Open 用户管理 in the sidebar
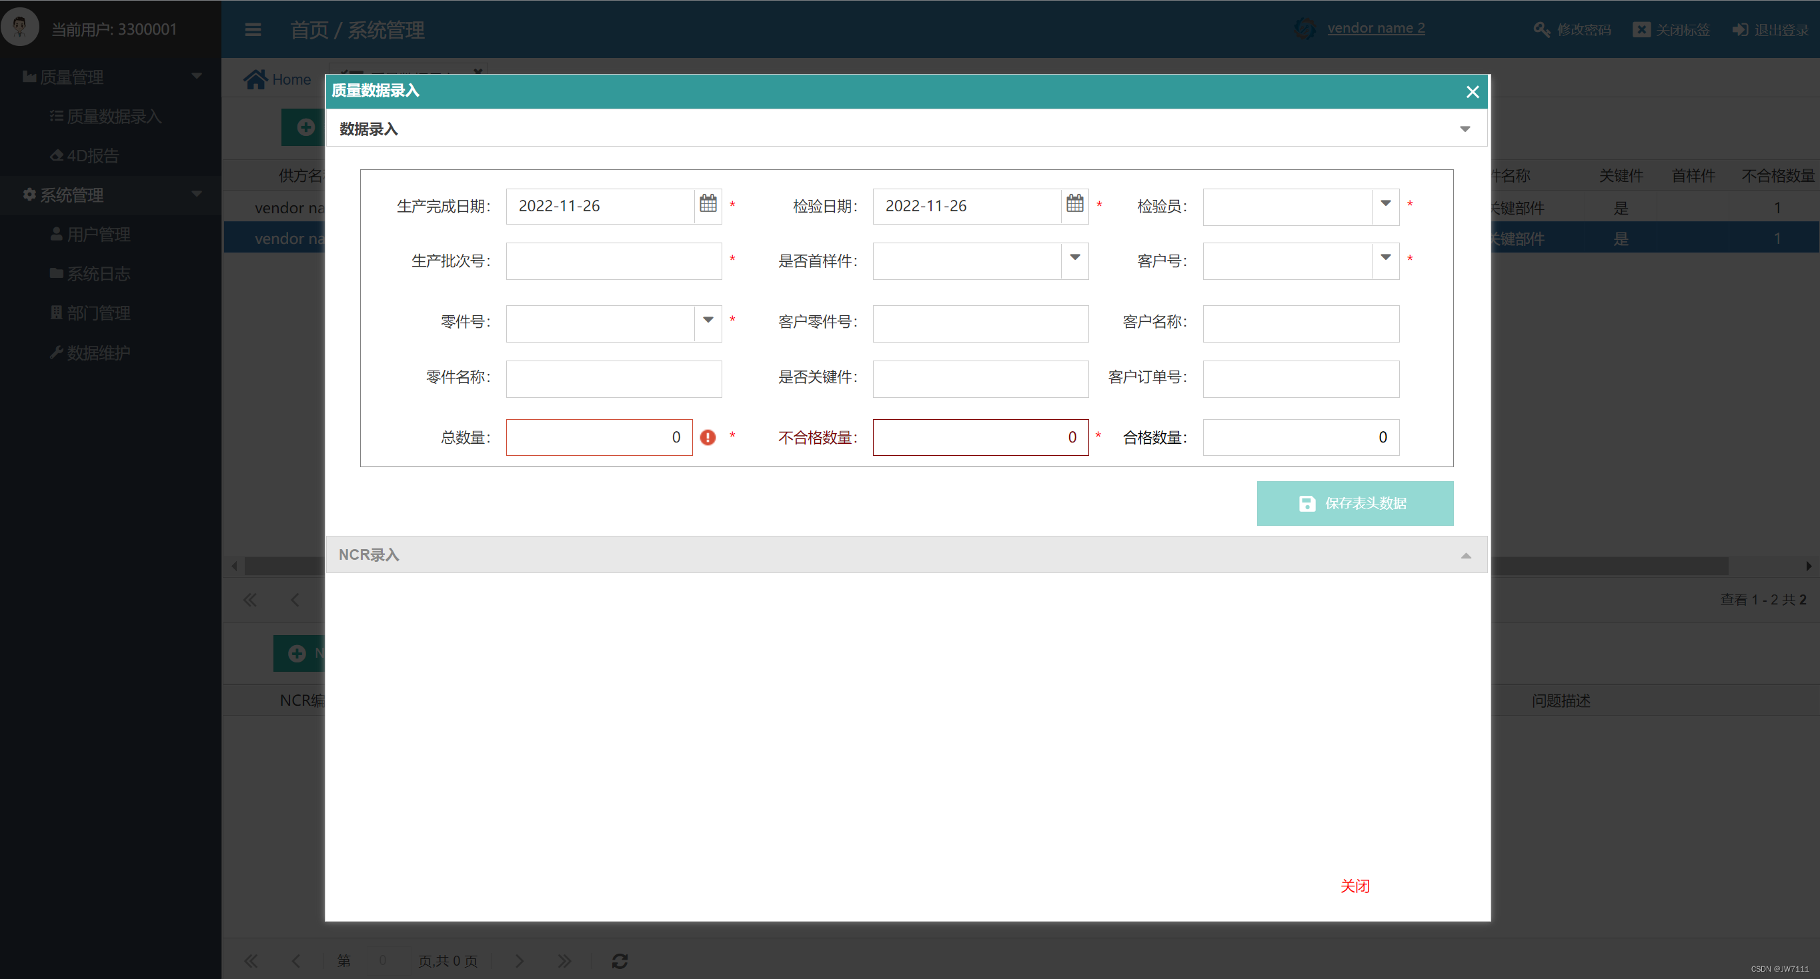Viewport: 1820px width, 979px height. pyautogui.click(x=91, y=234)
